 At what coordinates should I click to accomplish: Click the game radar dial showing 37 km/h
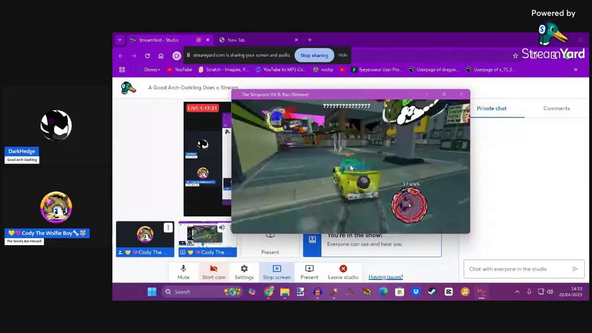tap(409, 205)
